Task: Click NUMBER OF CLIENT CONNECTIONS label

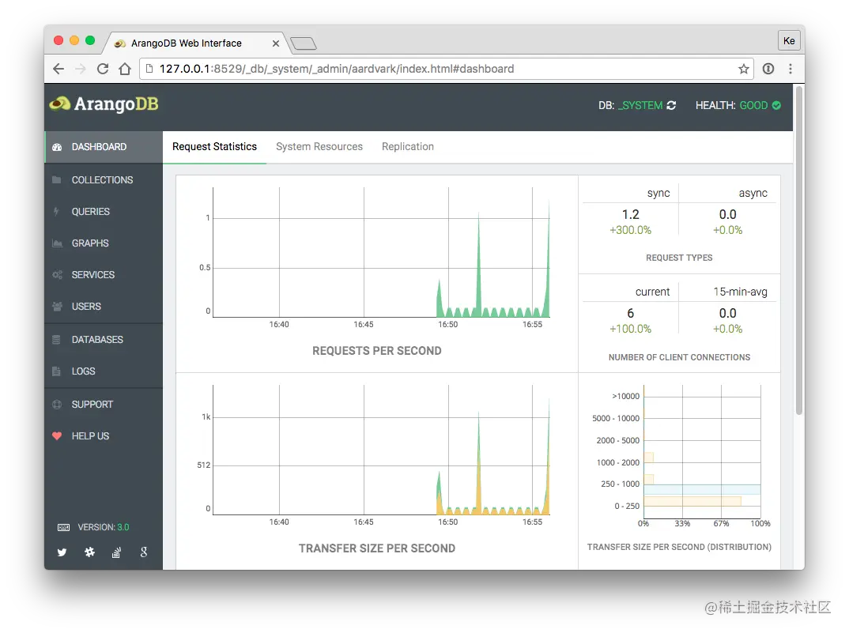Action: (679, 357)
